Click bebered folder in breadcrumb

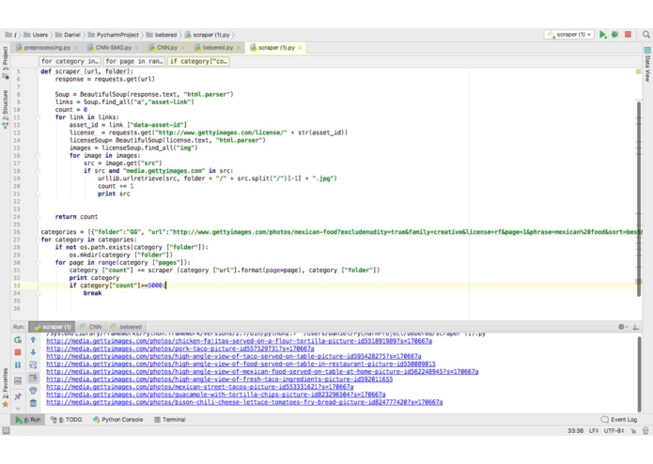(162, 35)
